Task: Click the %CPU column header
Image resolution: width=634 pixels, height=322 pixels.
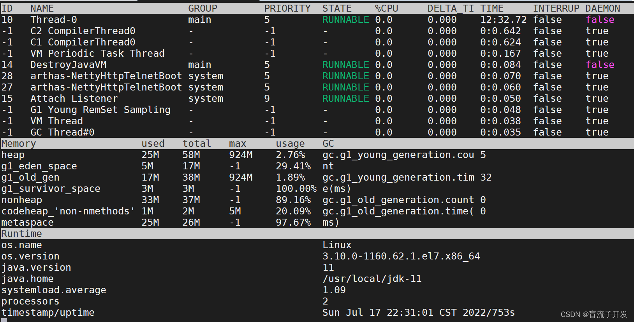Action: (x=386, y=8)
